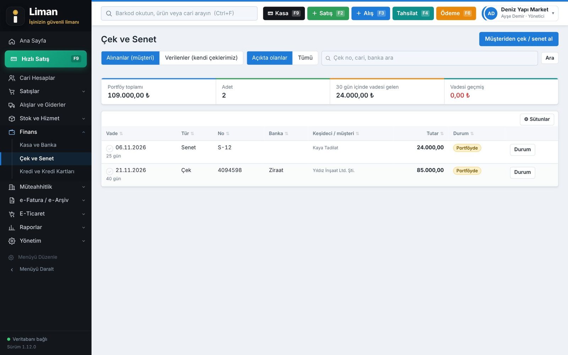The height and width of the screenshot is (355, 568).
Task: Open Ana Sayfa home icon
Action: pos(12,41)
